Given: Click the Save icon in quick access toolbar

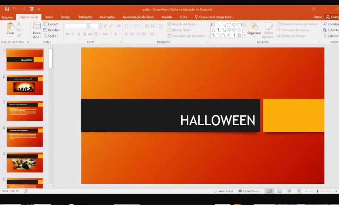Looking at the screenshot, I should pyautogui.click(x=7, y=9).
